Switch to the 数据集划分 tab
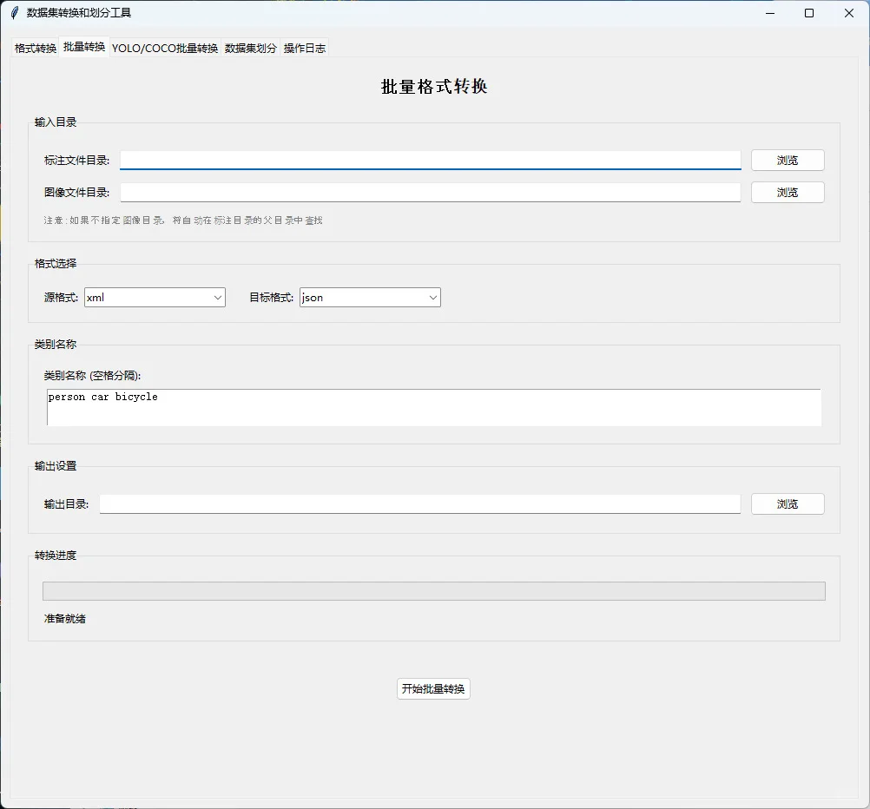This screenshot has height=809, width=870. [250, 48]
